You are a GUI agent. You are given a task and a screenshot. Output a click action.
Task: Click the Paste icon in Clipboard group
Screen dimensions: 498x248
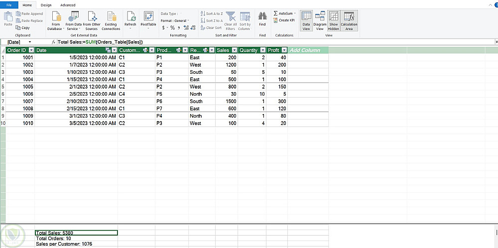8,19
